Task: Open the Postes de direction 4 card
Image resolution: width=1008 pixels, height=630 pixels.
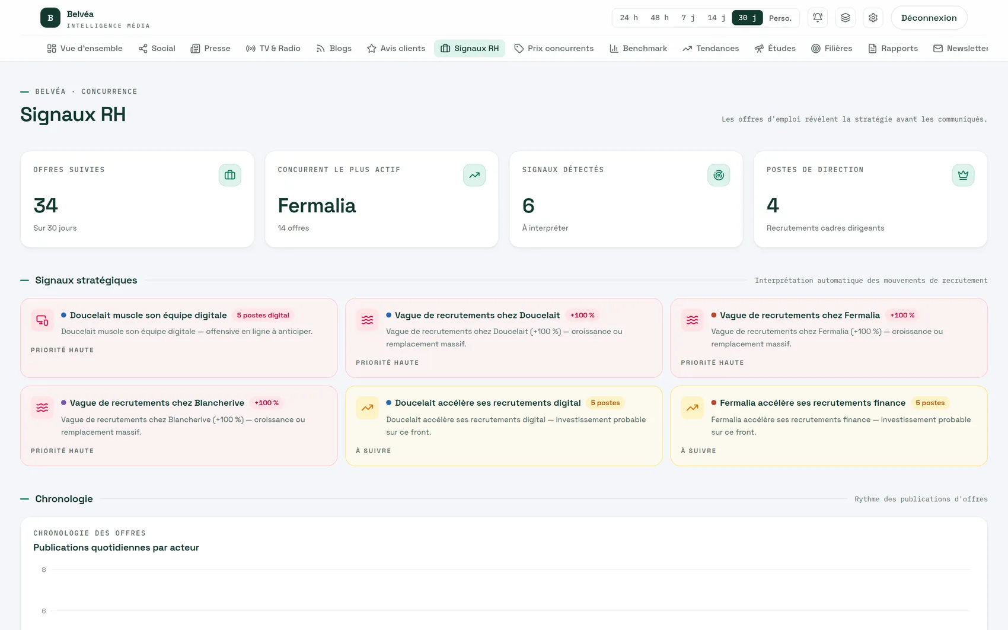Action: (x=870, y=199)
